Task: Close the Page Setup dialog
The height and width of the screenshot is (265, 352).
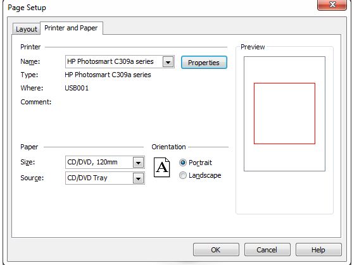Action: [332, 4]
